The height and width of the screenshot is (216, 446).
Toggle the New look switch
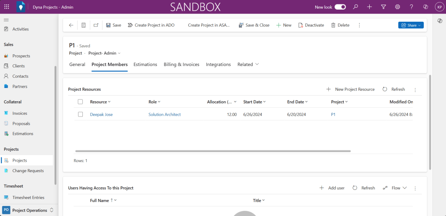pos(340,7)
